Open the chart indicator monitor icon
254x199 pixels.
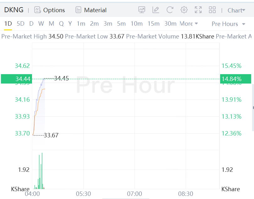click(x=142, y=10)
